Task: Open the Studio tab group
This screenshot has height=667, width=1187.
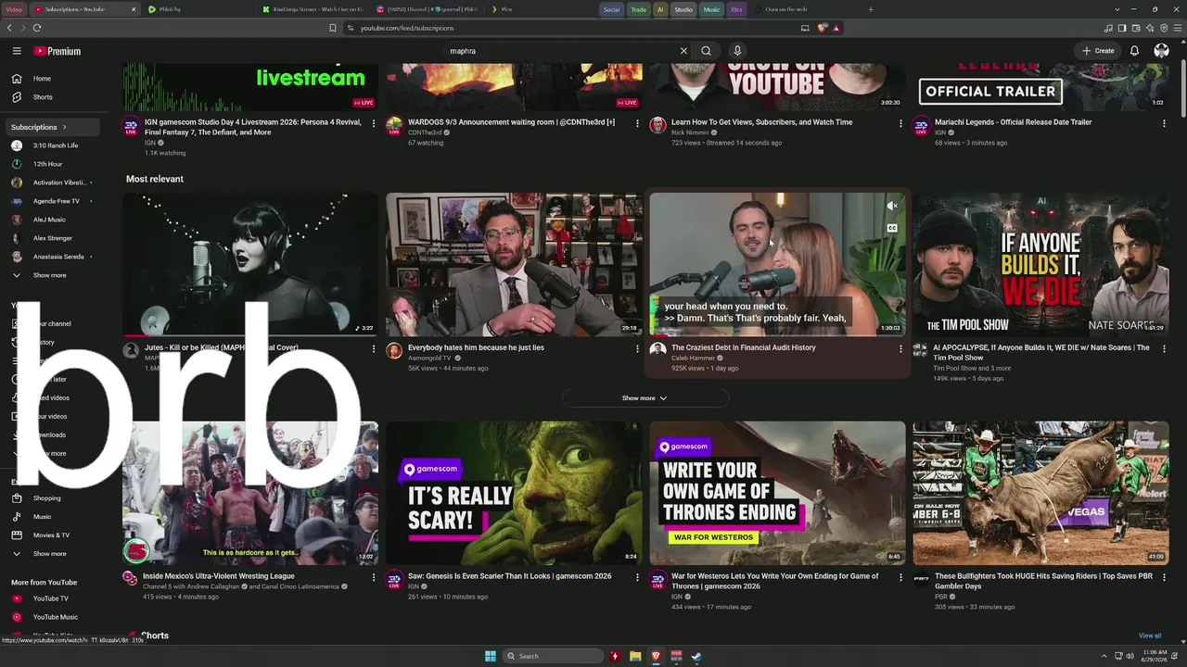Action: [683, 9]
